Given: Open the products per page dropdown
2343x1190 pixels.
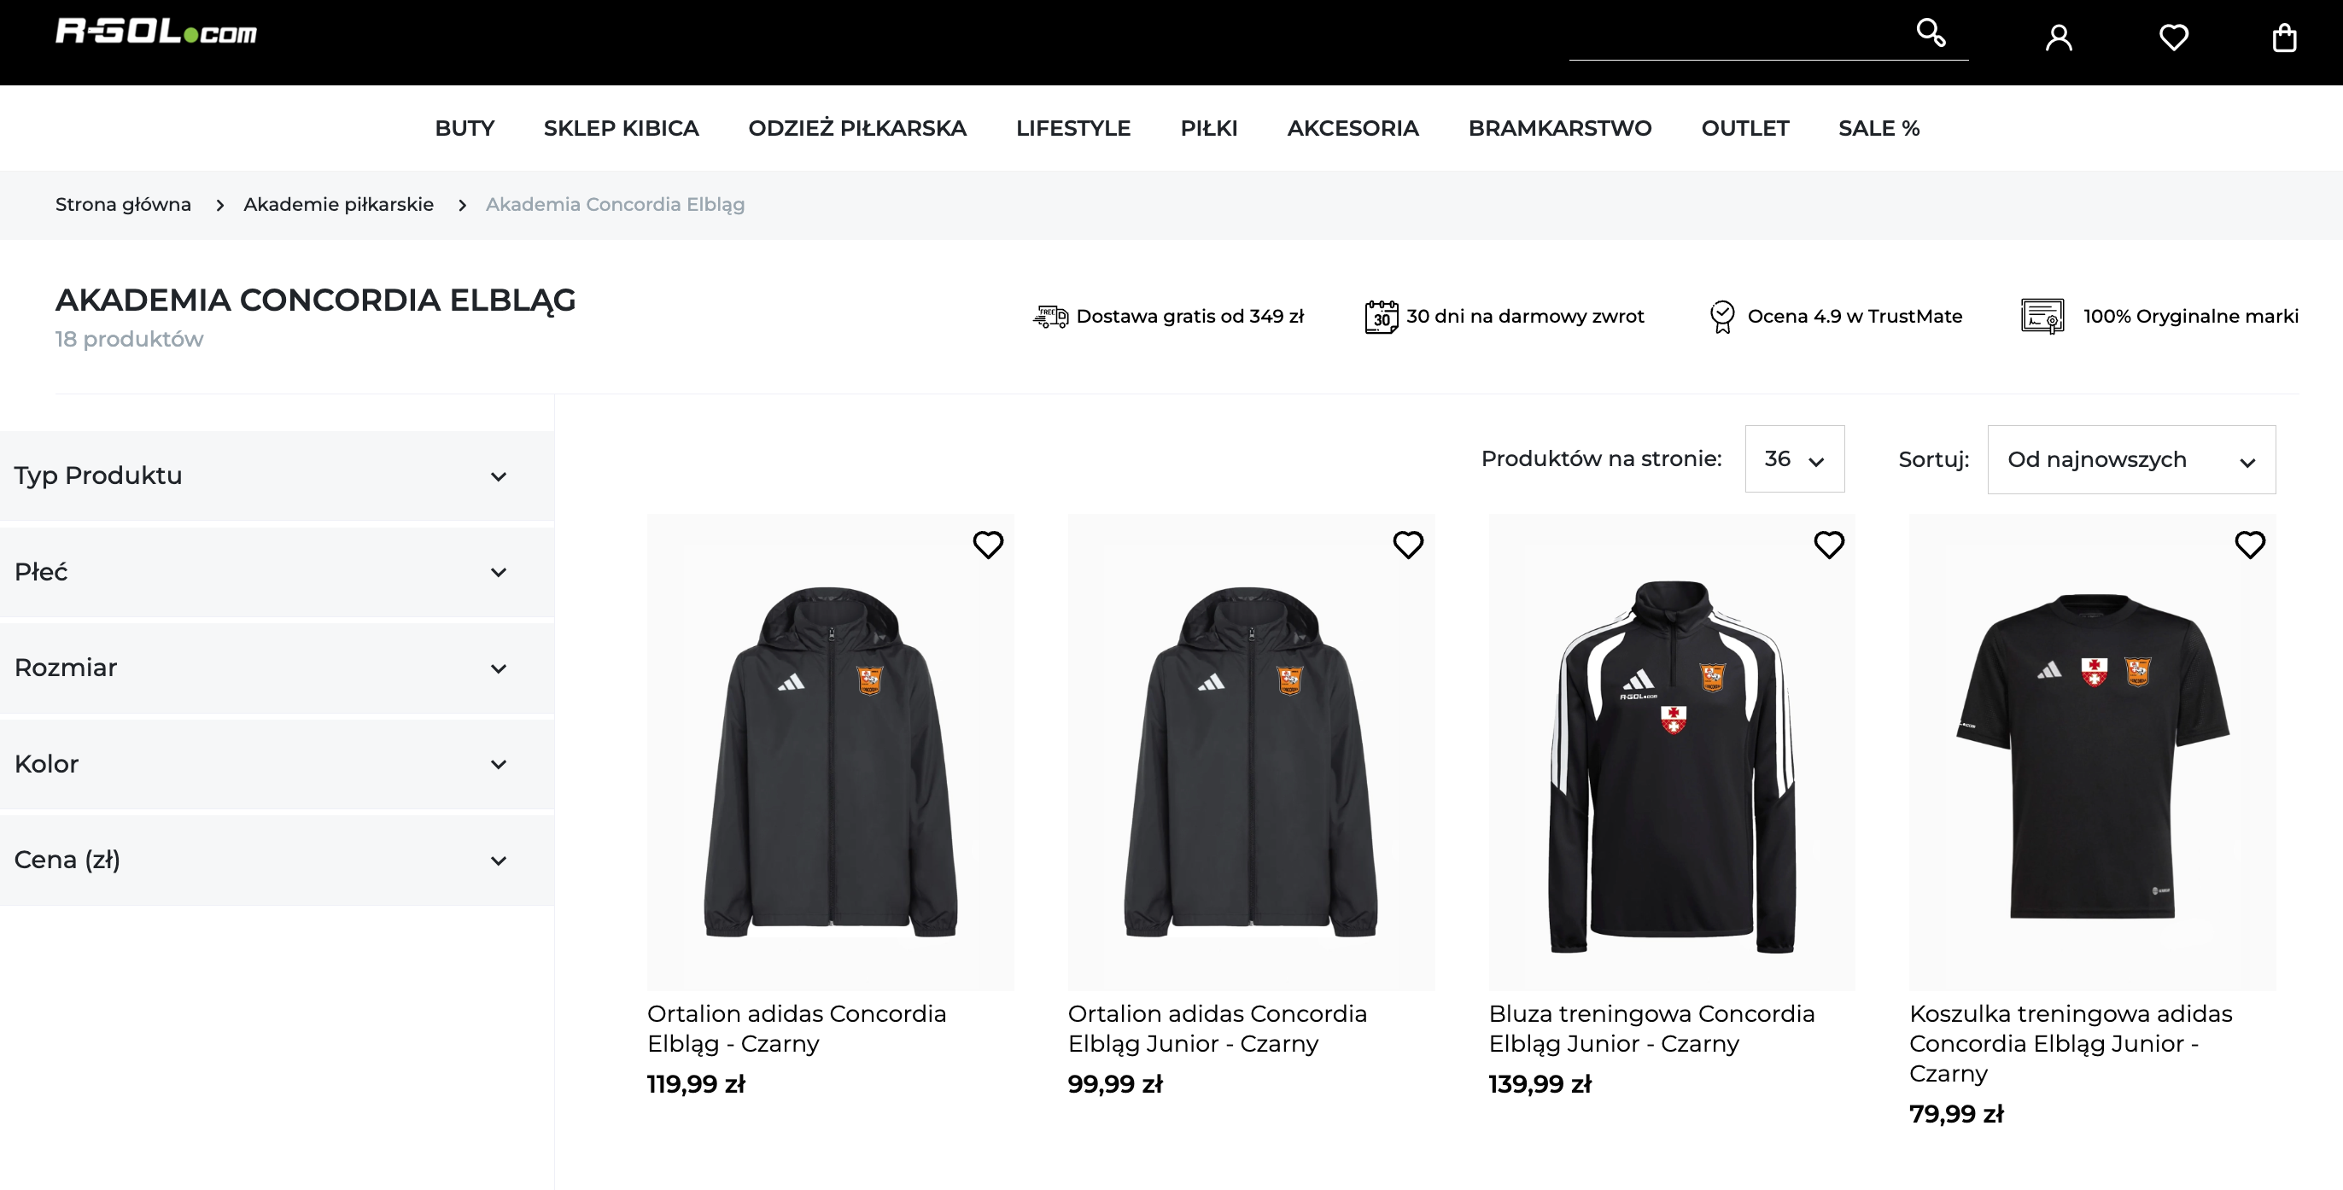Looking at the screenshot, I should click(x=1795, y=458).
